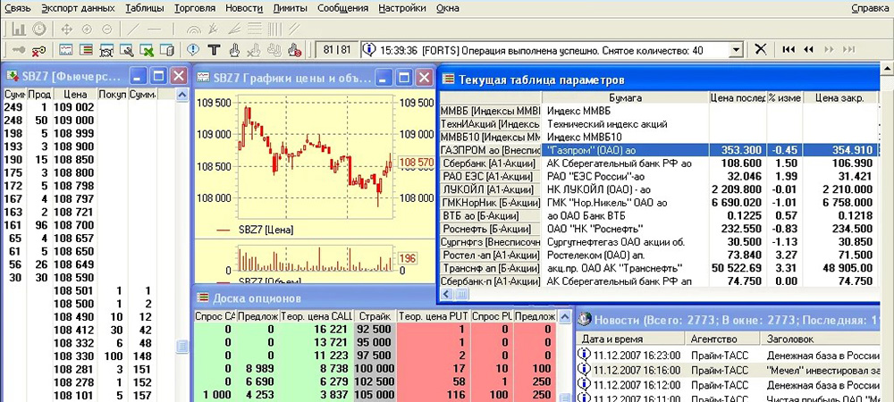Click the 81 | 81 counter field
This screenshot has height=402, width=894.
(x=336, y=50)
